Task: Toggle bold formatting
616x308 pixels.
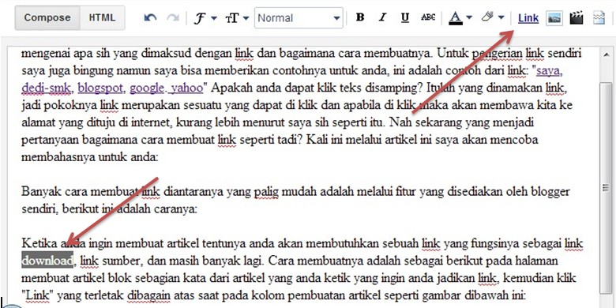Action: [360, 17]
